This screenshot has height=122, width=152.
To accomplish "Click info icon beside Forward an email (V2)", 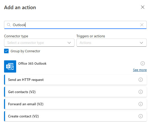I will click(x=141, y=104).
